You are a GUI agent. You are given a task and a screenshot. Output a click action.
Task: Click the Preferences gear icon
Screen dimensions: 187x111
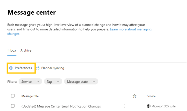pyautogui.click(x=11, y=68)
